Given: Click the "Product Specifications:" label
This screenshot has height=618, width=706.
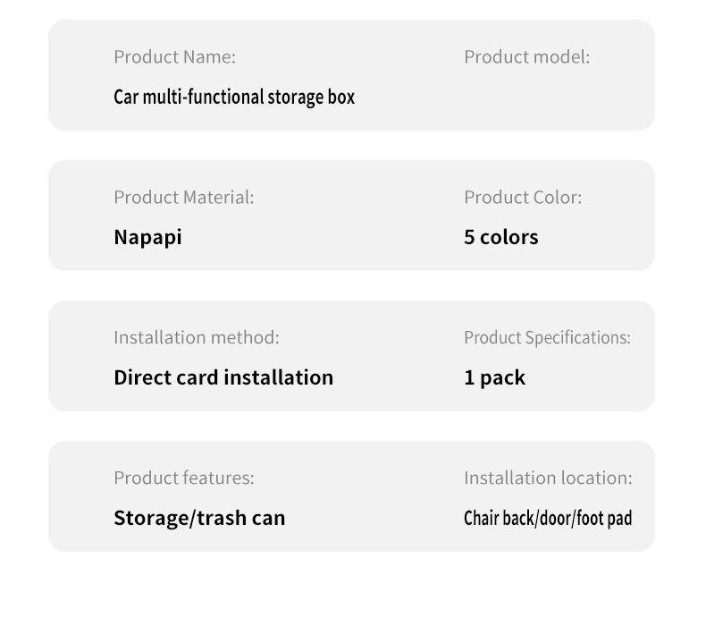Looking at the screenshot, I should click(x=547, y=337).
